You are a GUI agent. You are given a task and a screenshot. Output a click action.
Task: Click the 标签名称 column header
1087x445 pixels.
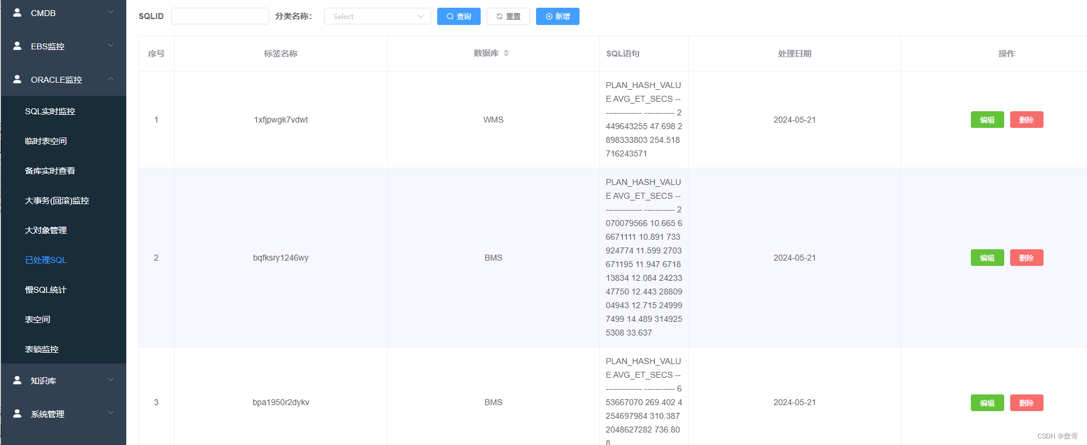coord(281,54)
